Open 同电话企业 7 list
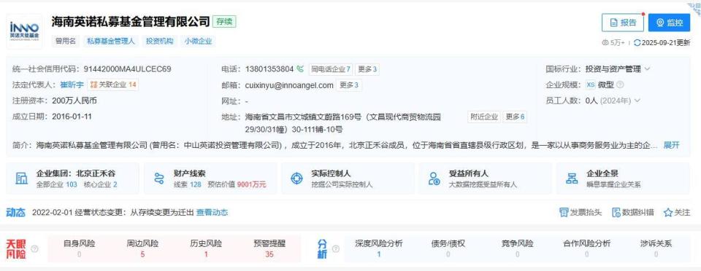This screenshot has width=701, height=271. (330, 69)
